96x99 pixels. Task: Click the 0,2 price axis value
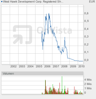click(x=86, y=44)
